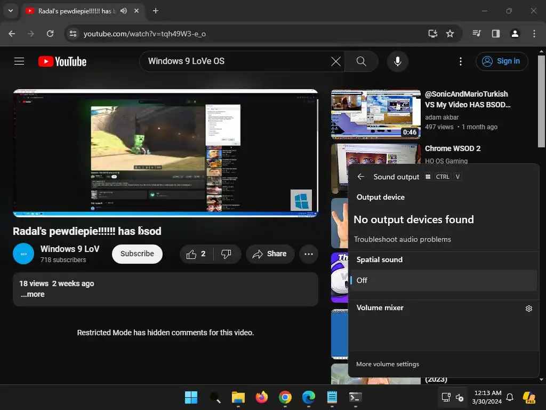Image resolution: width=546 pixels, height=410 pixels.
Task: Reload the YouTube page
Action: 50,34
